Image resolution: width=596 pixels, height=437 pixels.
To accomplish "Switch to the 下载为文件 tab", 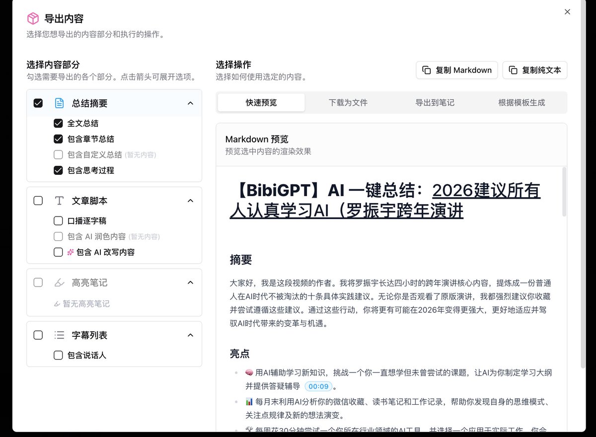I will [348, 102].
